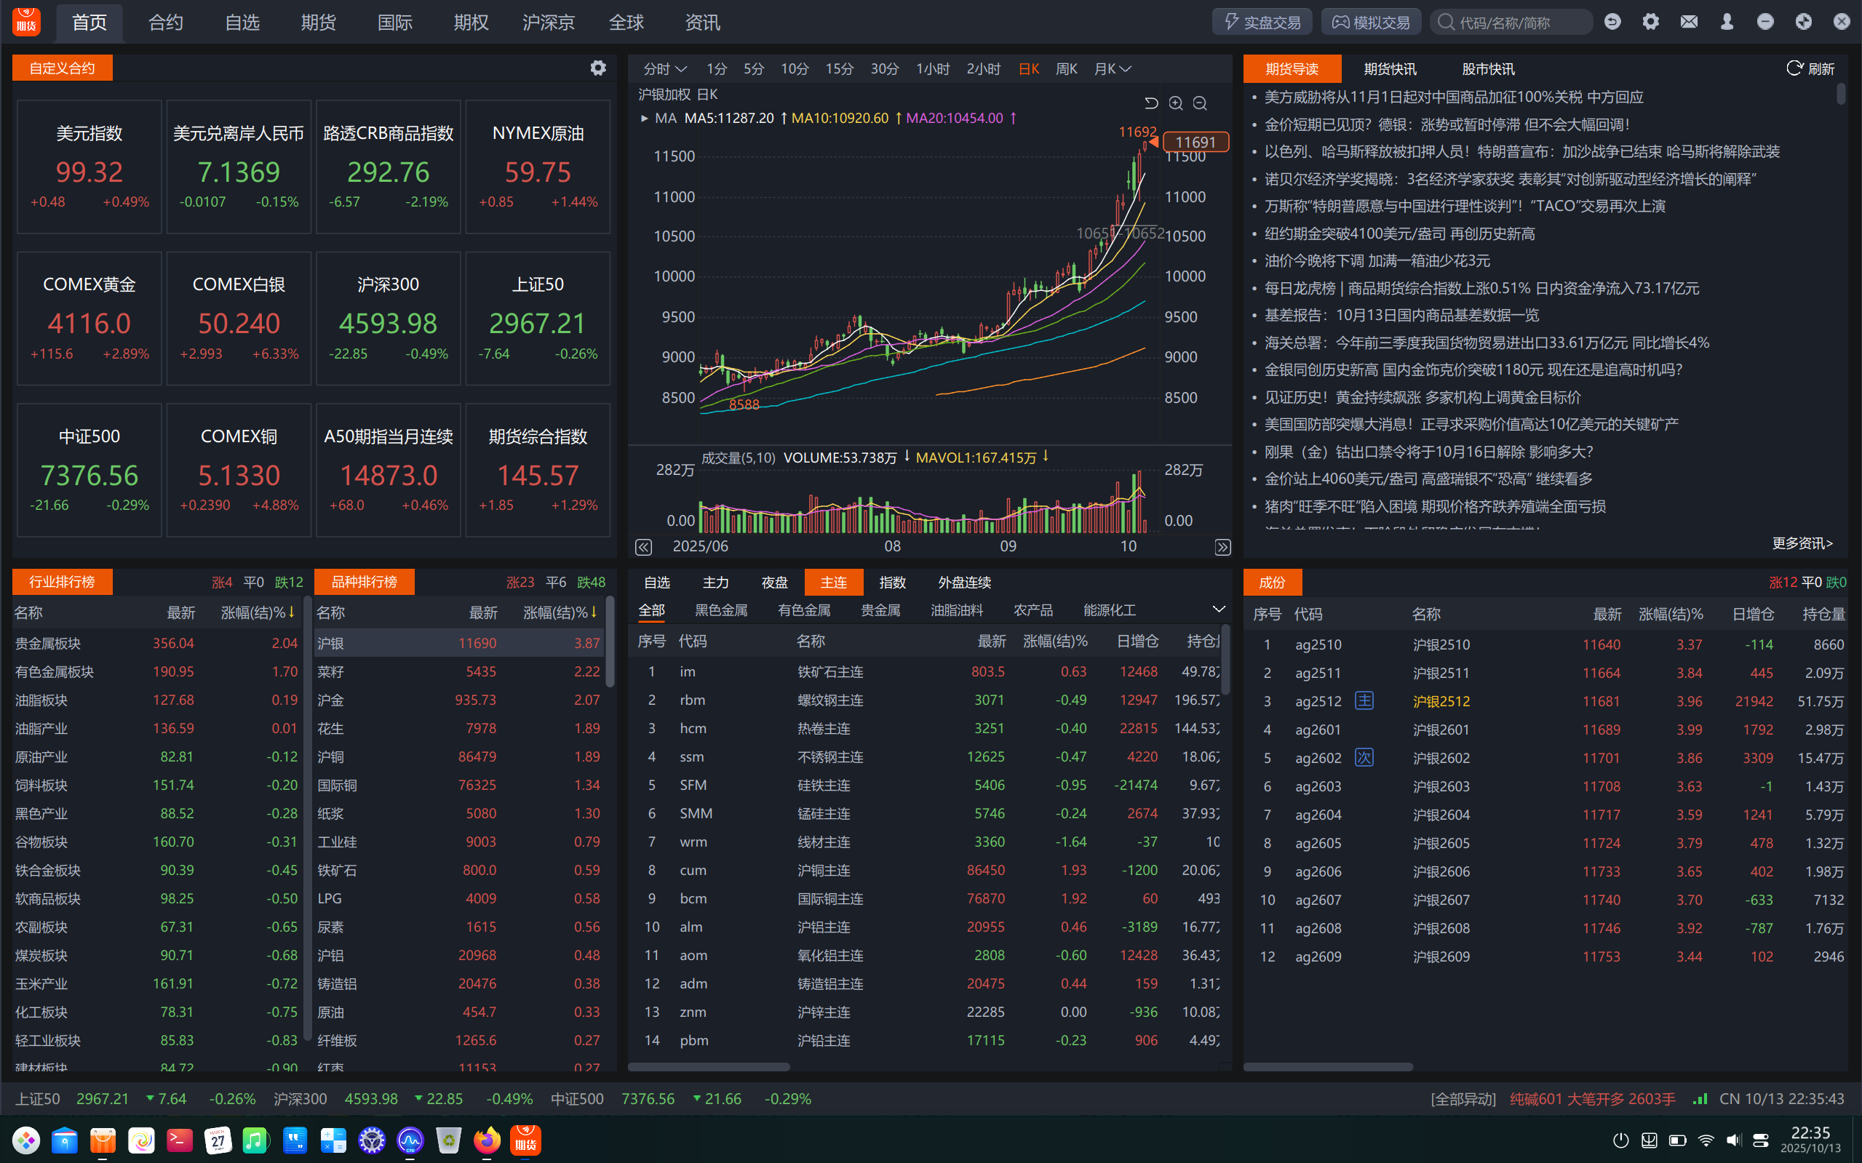1862x1163 pixels.
Task: Move the chart timeline right with double-arrow
Action: [1222, 547]
